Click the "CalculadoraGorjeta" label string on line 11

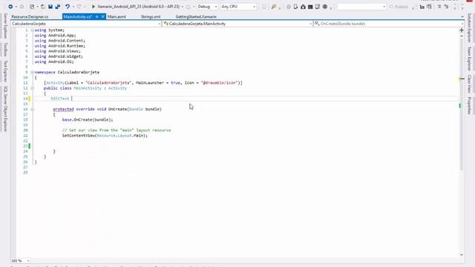108,82
